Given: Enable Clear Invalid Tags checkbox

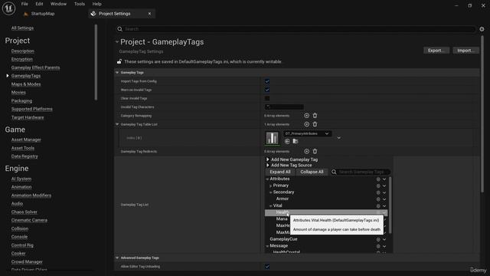Looking at the screenshot, I should 267,98.
